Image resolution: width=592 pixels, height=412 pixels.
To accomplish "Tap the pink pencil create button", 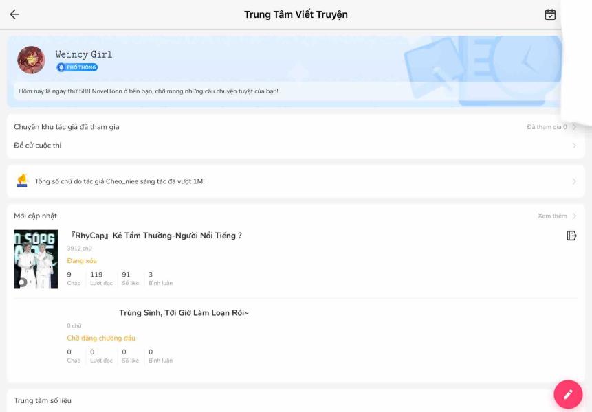I will 568,394.
